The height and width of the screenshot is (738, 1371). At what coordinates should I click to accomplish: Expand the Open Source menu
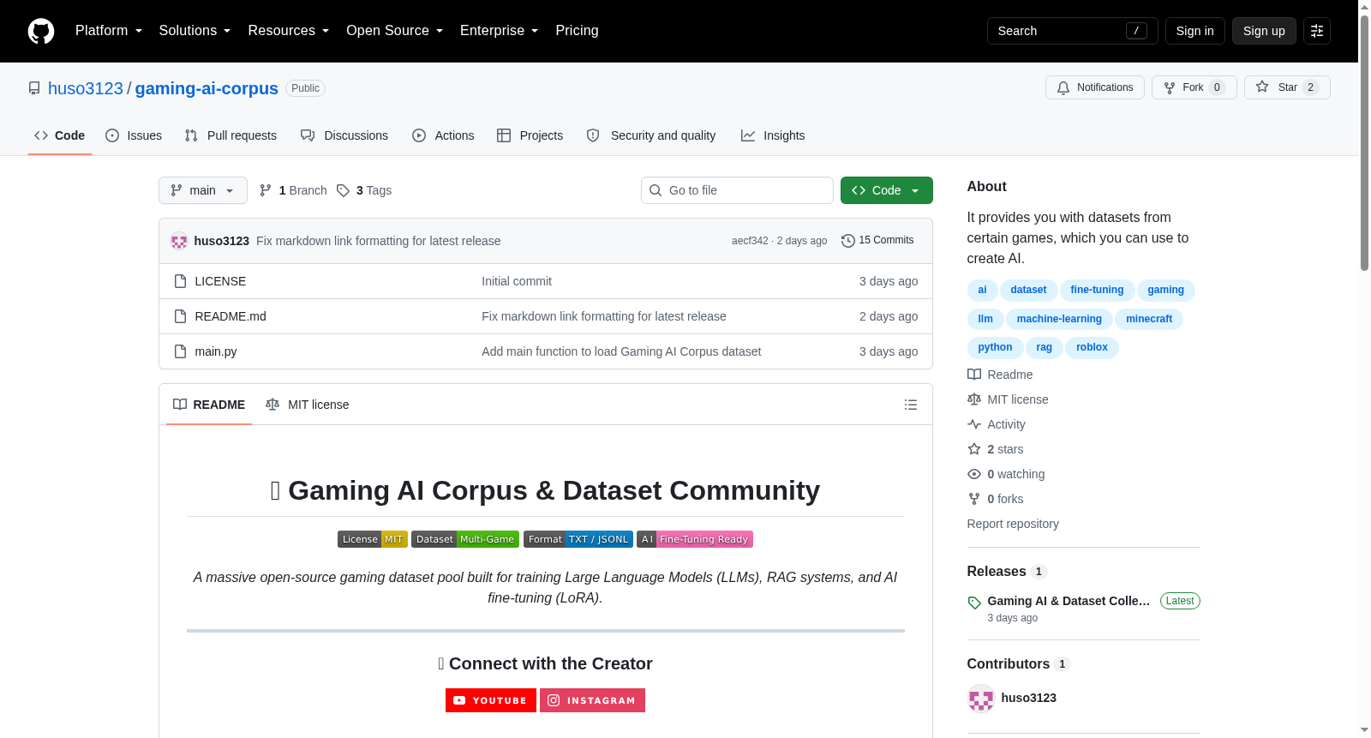pyautogui.click(x=395, y=31)
